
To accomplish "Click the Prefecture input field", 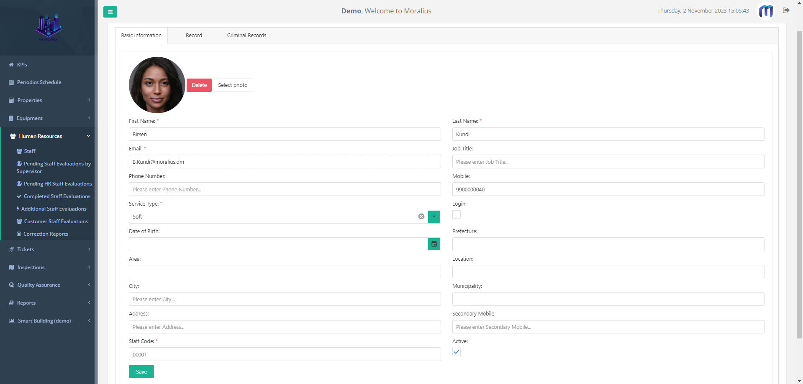I will (x=608, y=244).
